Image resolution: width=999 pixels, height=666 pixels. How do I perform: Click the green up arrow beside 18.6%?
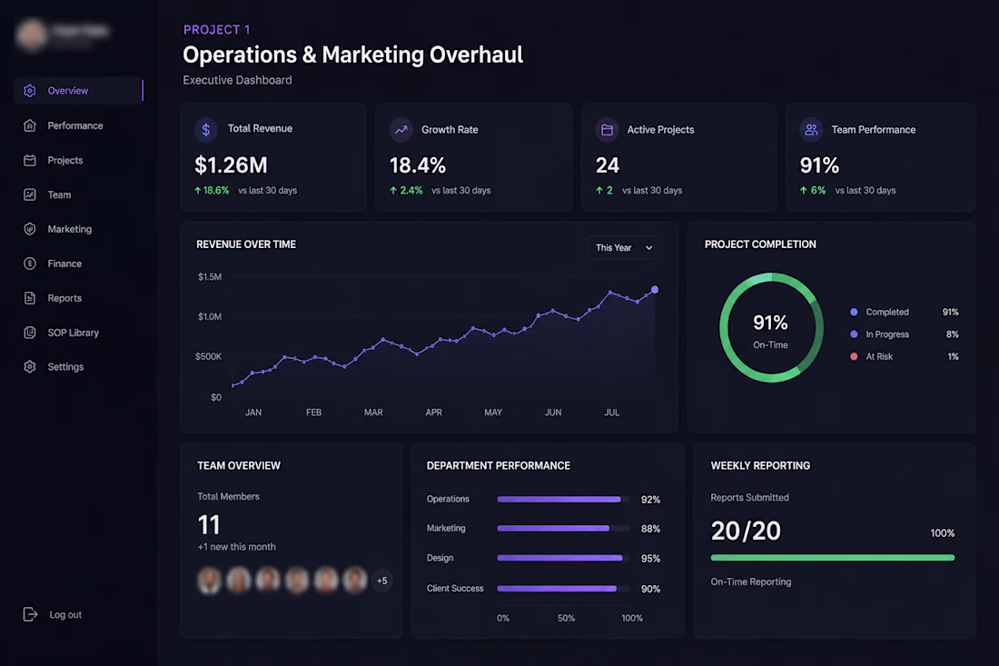[197, 191]
